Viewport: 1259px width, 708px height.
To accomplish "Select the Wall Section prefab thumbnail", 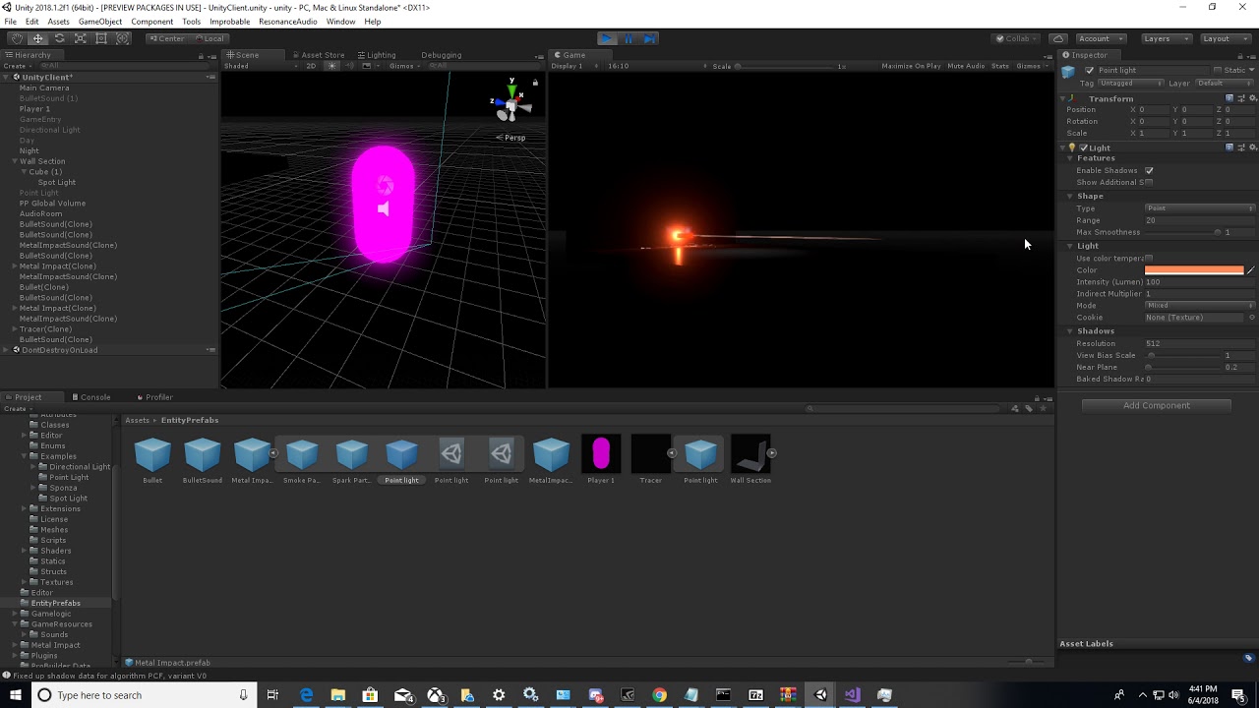I will coord(750,454).
